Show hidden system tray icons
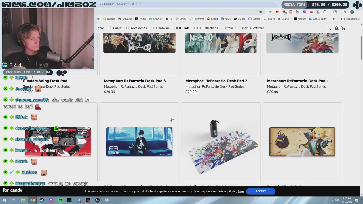363x204 pixels. [x=332, y=200]
